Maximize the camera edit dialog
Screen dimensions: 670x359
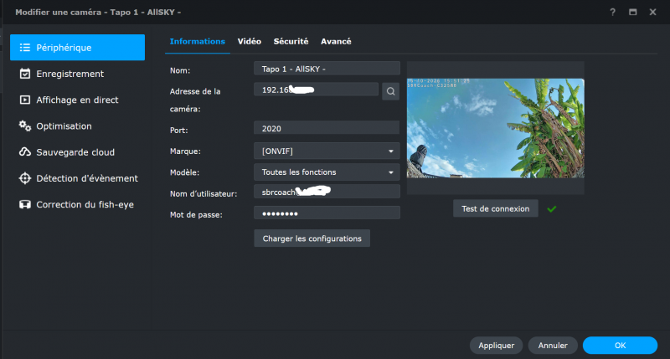pyautogui.click(x=633, y=12)
